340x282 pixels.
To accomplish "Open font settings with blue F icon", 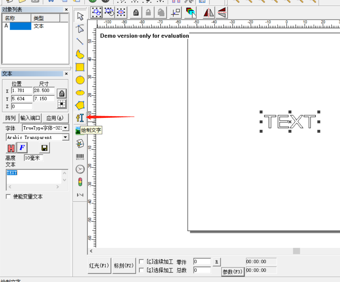I will (x=22, y=148).
